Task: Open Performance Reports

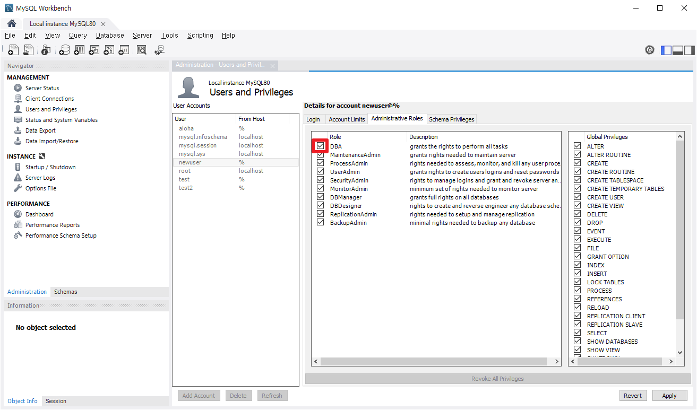Action: tap(52, 225)
